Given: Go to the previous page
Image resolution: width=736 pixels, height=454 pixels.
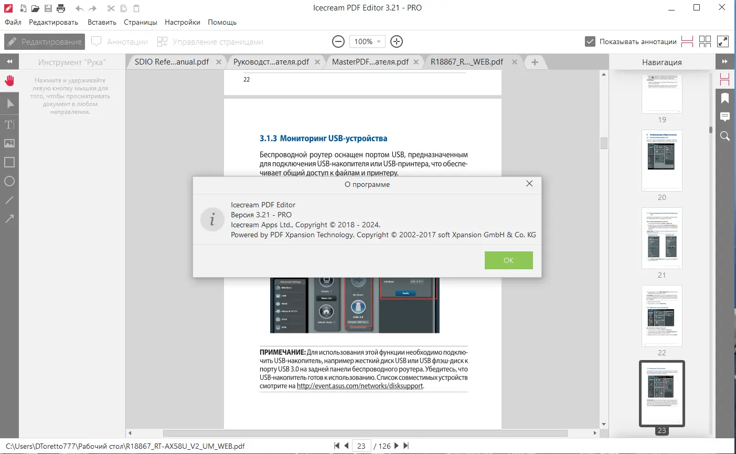Looking at the screenshot, I should click(346, 446).
